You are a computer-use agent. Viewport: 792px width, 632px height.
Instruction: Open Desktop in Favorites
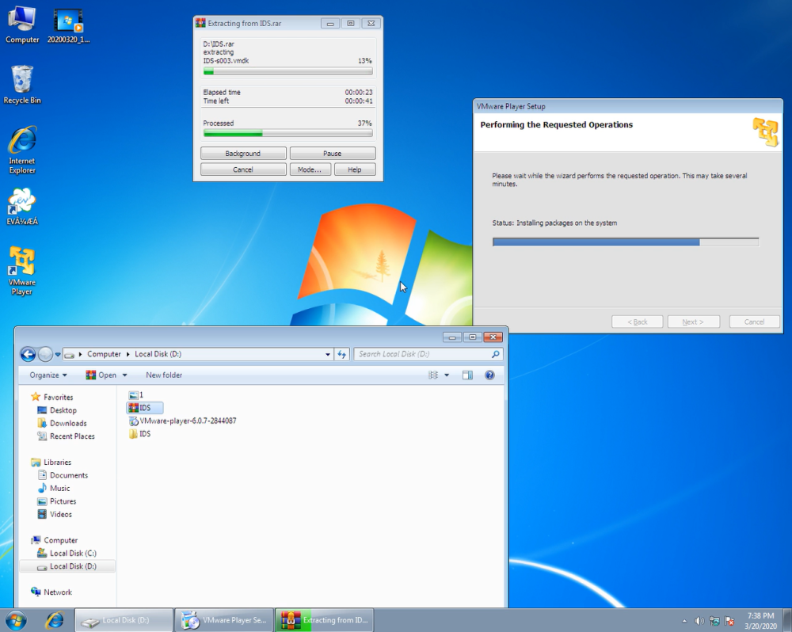tap(57, 410)
